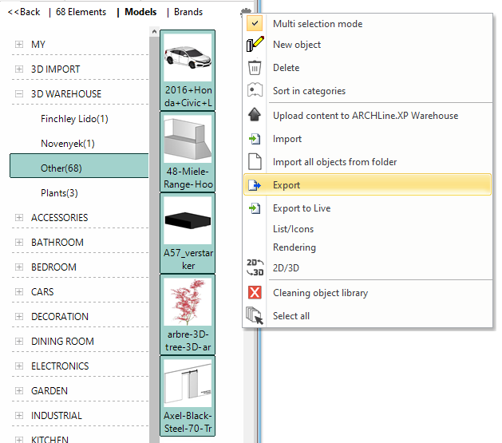Choose New object from the menu

pos(368,45)
